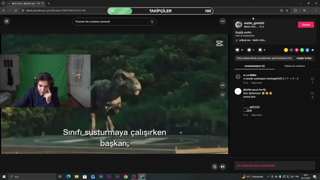Send to friends with the red paper-plane icon

point(297,50)
